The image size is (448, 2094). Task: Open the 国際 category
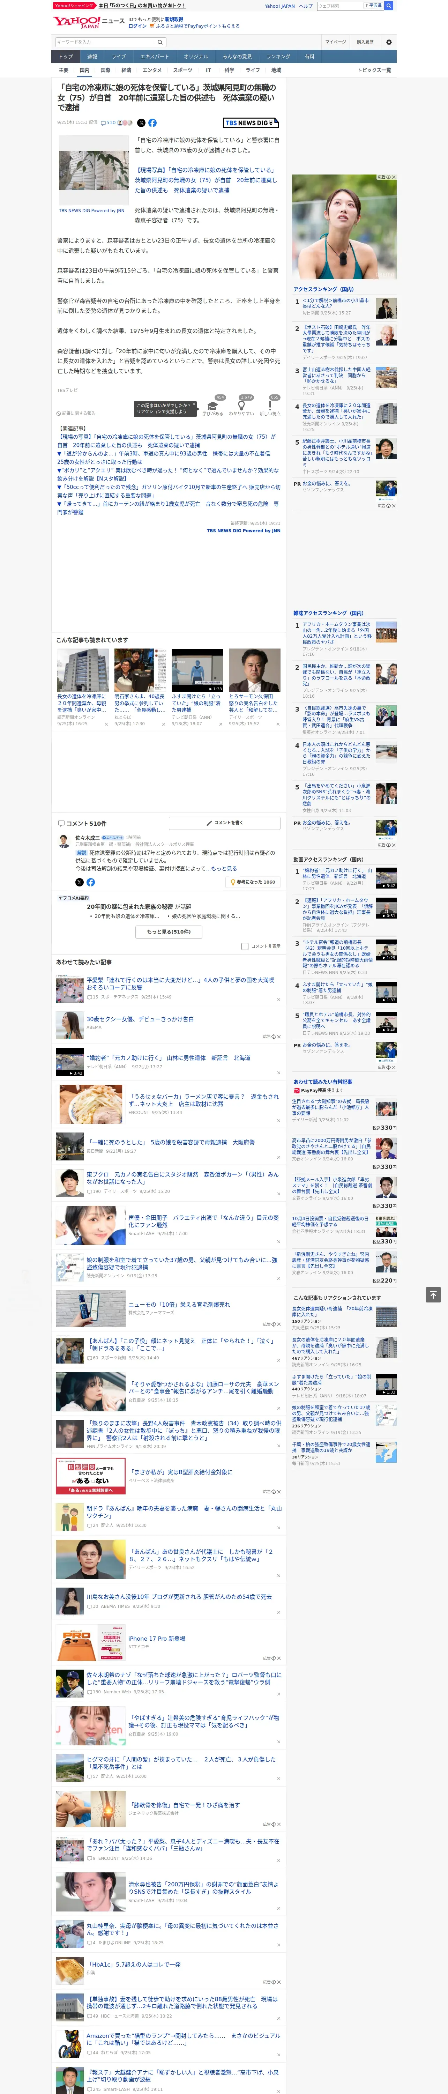105,70
